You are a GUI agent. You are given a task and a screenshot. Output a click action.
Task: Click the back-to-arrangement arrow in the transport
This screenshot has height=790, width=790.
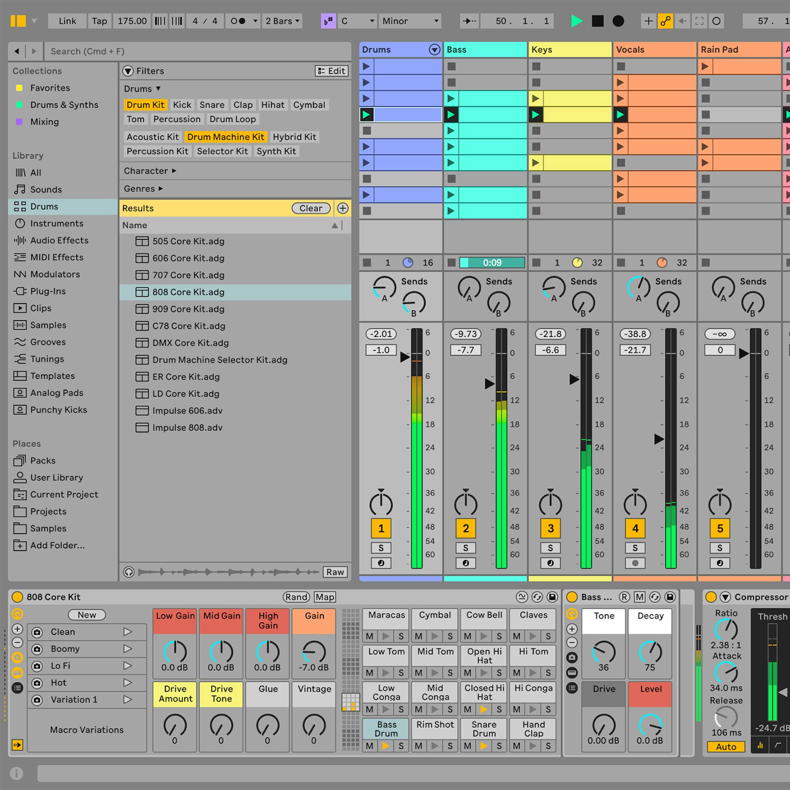683,21
